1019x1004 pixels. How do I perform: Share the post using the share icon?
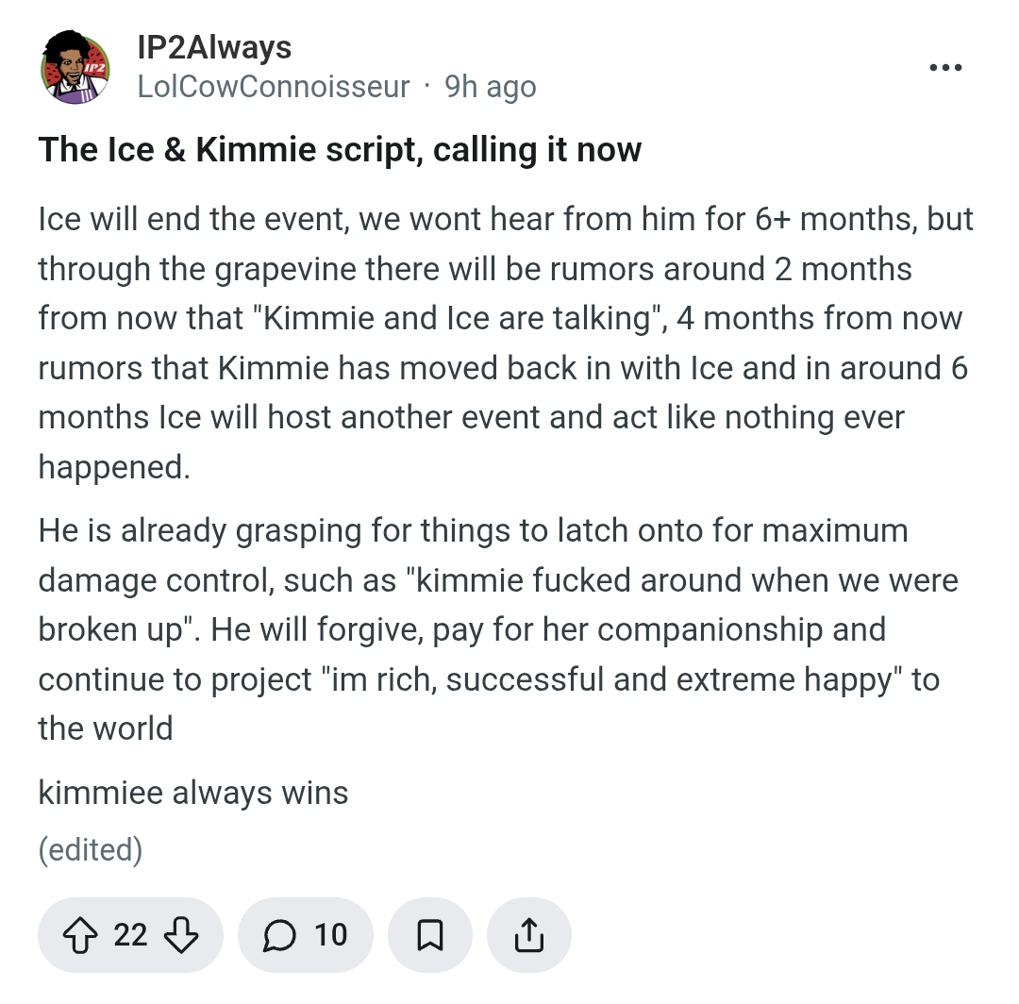coord(529,935)
